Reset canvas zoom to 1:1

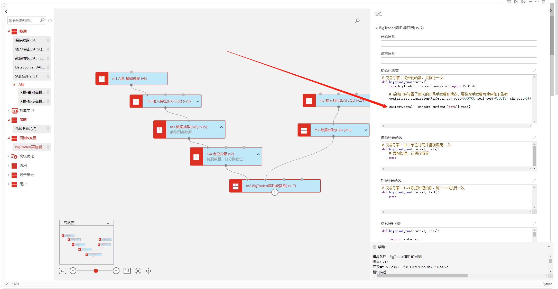click(x=127, y=271)
